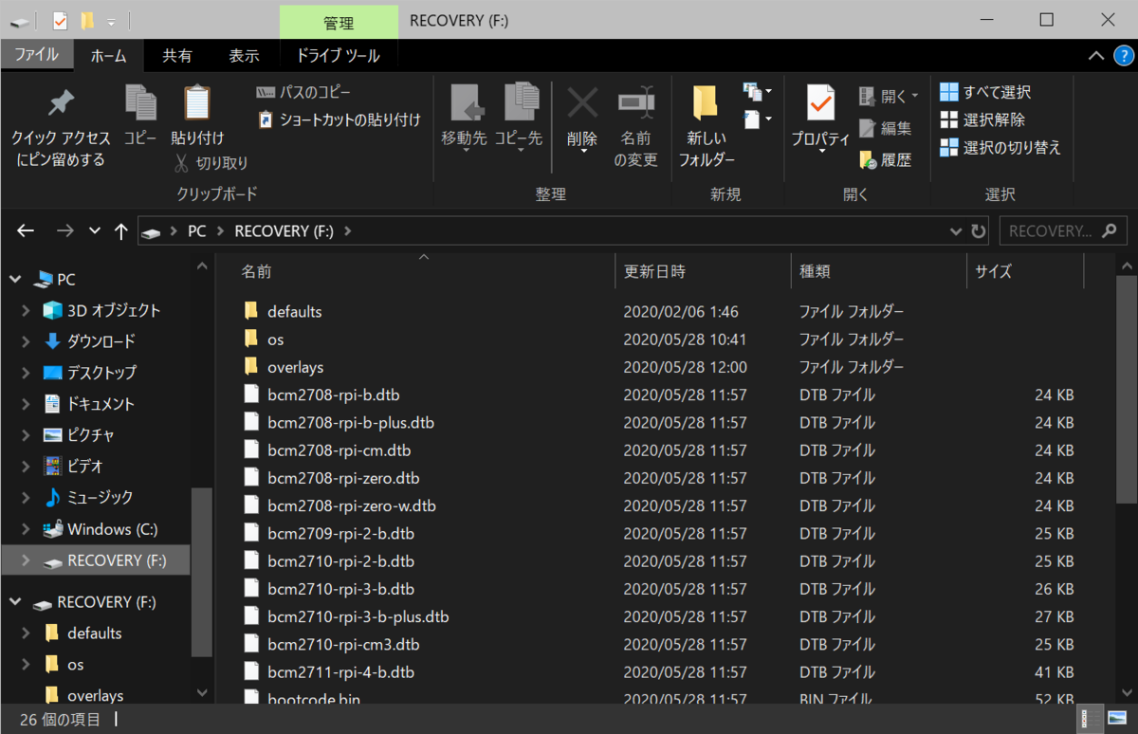Click PC in the address bar
1138x734 pixels.
point(196,230)
